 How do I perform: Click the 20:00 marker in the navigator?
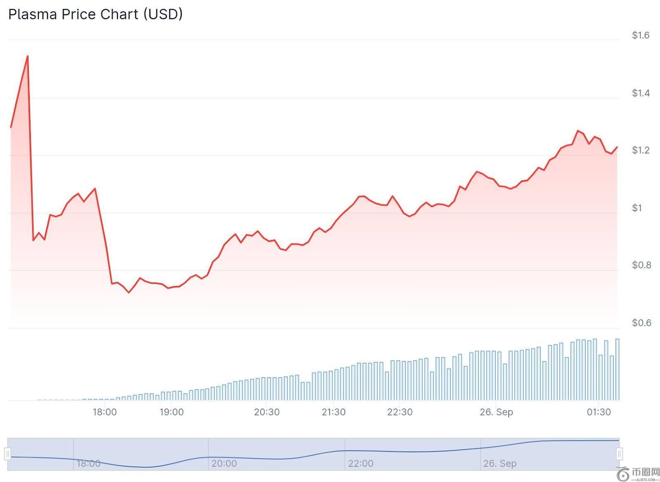[x=224, y=463]
